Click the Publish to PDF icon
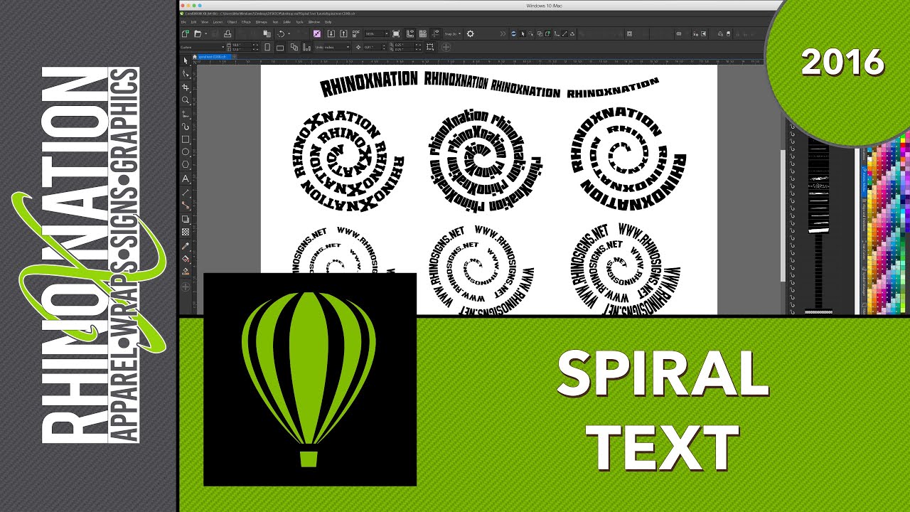Screen dimensions: 910x512 356,33
